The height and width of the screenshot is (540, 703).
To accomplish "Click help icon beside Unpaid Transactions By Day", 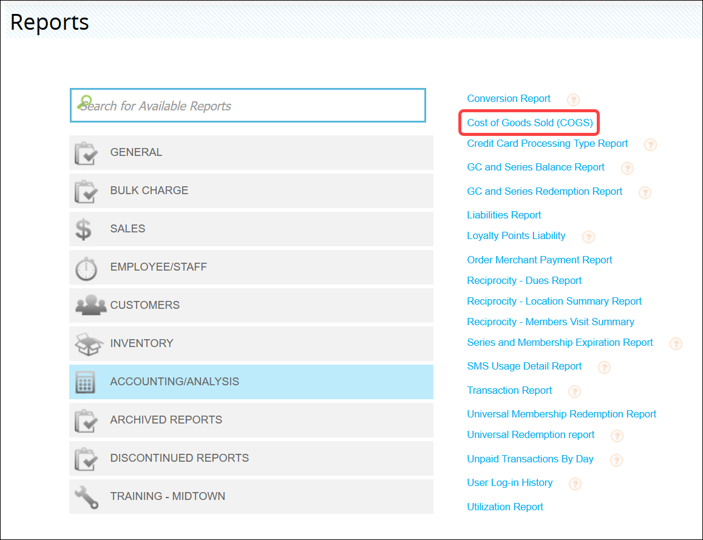I will point(616,460).
